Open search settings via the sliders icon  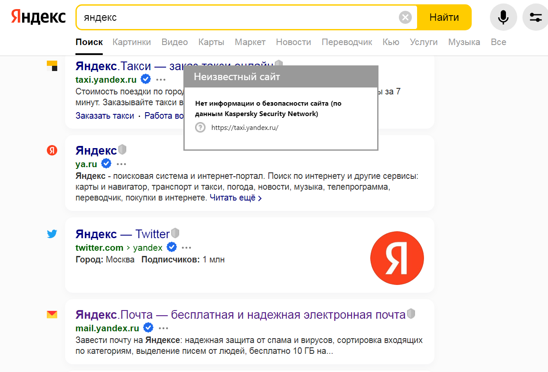pos(536,17)
